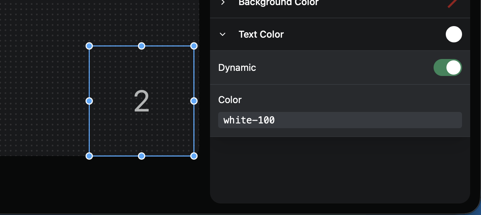The image size is (481, 215).
Task: Collapse the Text Color section chevron
Action: pos(223,34)
